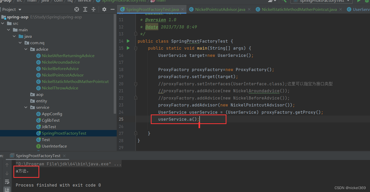Click the project tree vertical scrollbar
This screenshot has height=192, width=370.
pyautogui.click(x=115, y=63)
